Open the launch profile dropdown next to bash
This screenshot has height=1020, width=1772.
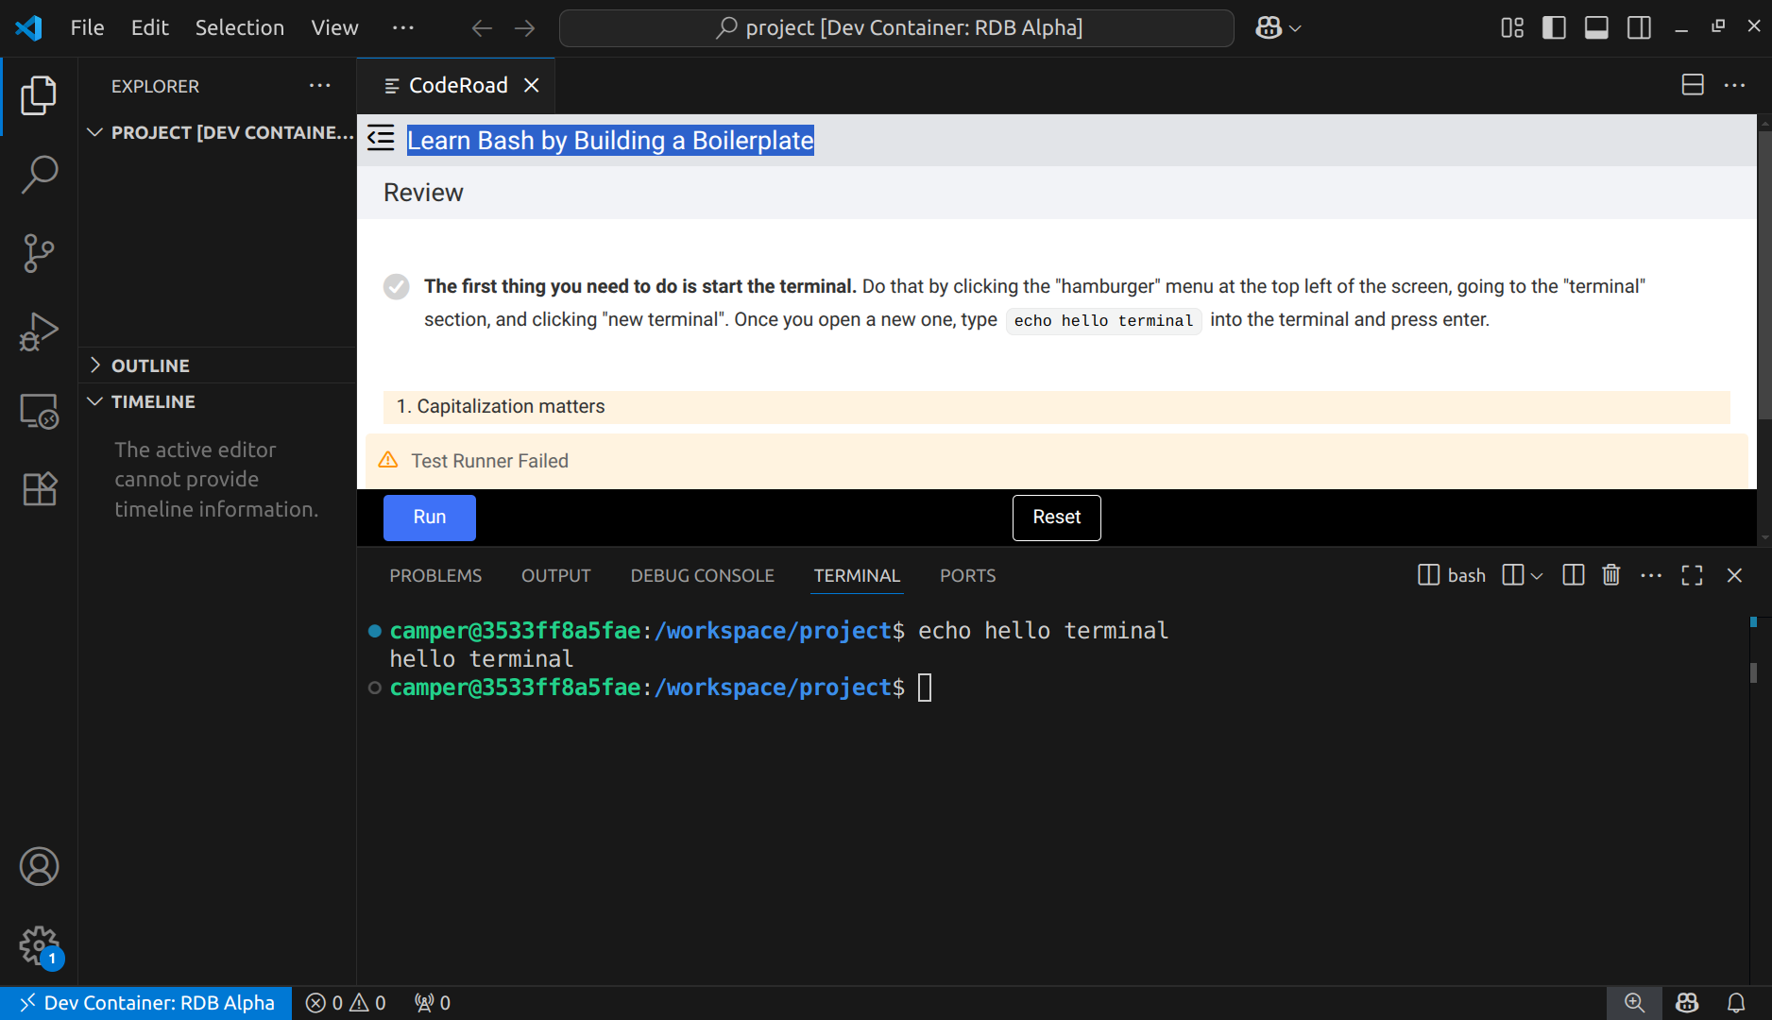(x=1537, y=575)
